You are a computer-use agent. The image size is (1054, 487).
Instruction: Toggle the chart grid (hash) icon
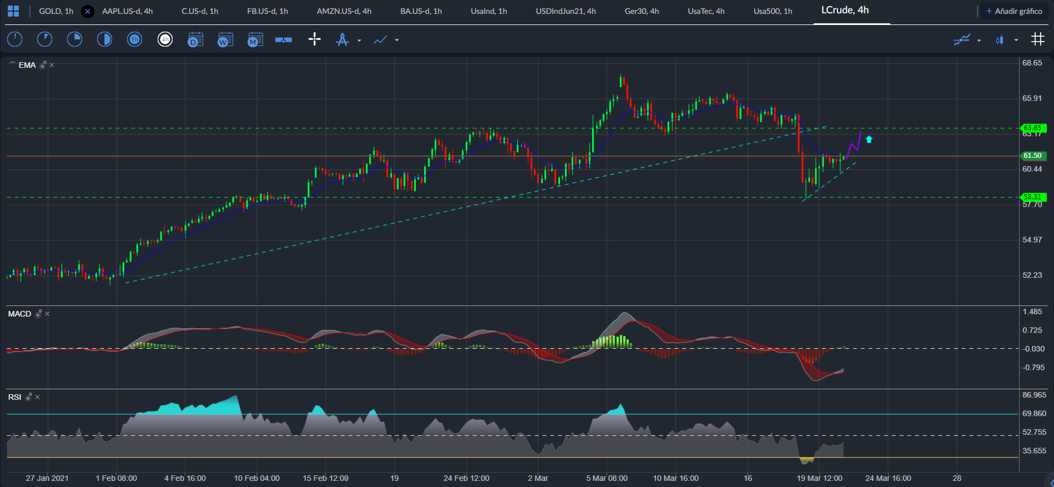[x=1038, y=39]
